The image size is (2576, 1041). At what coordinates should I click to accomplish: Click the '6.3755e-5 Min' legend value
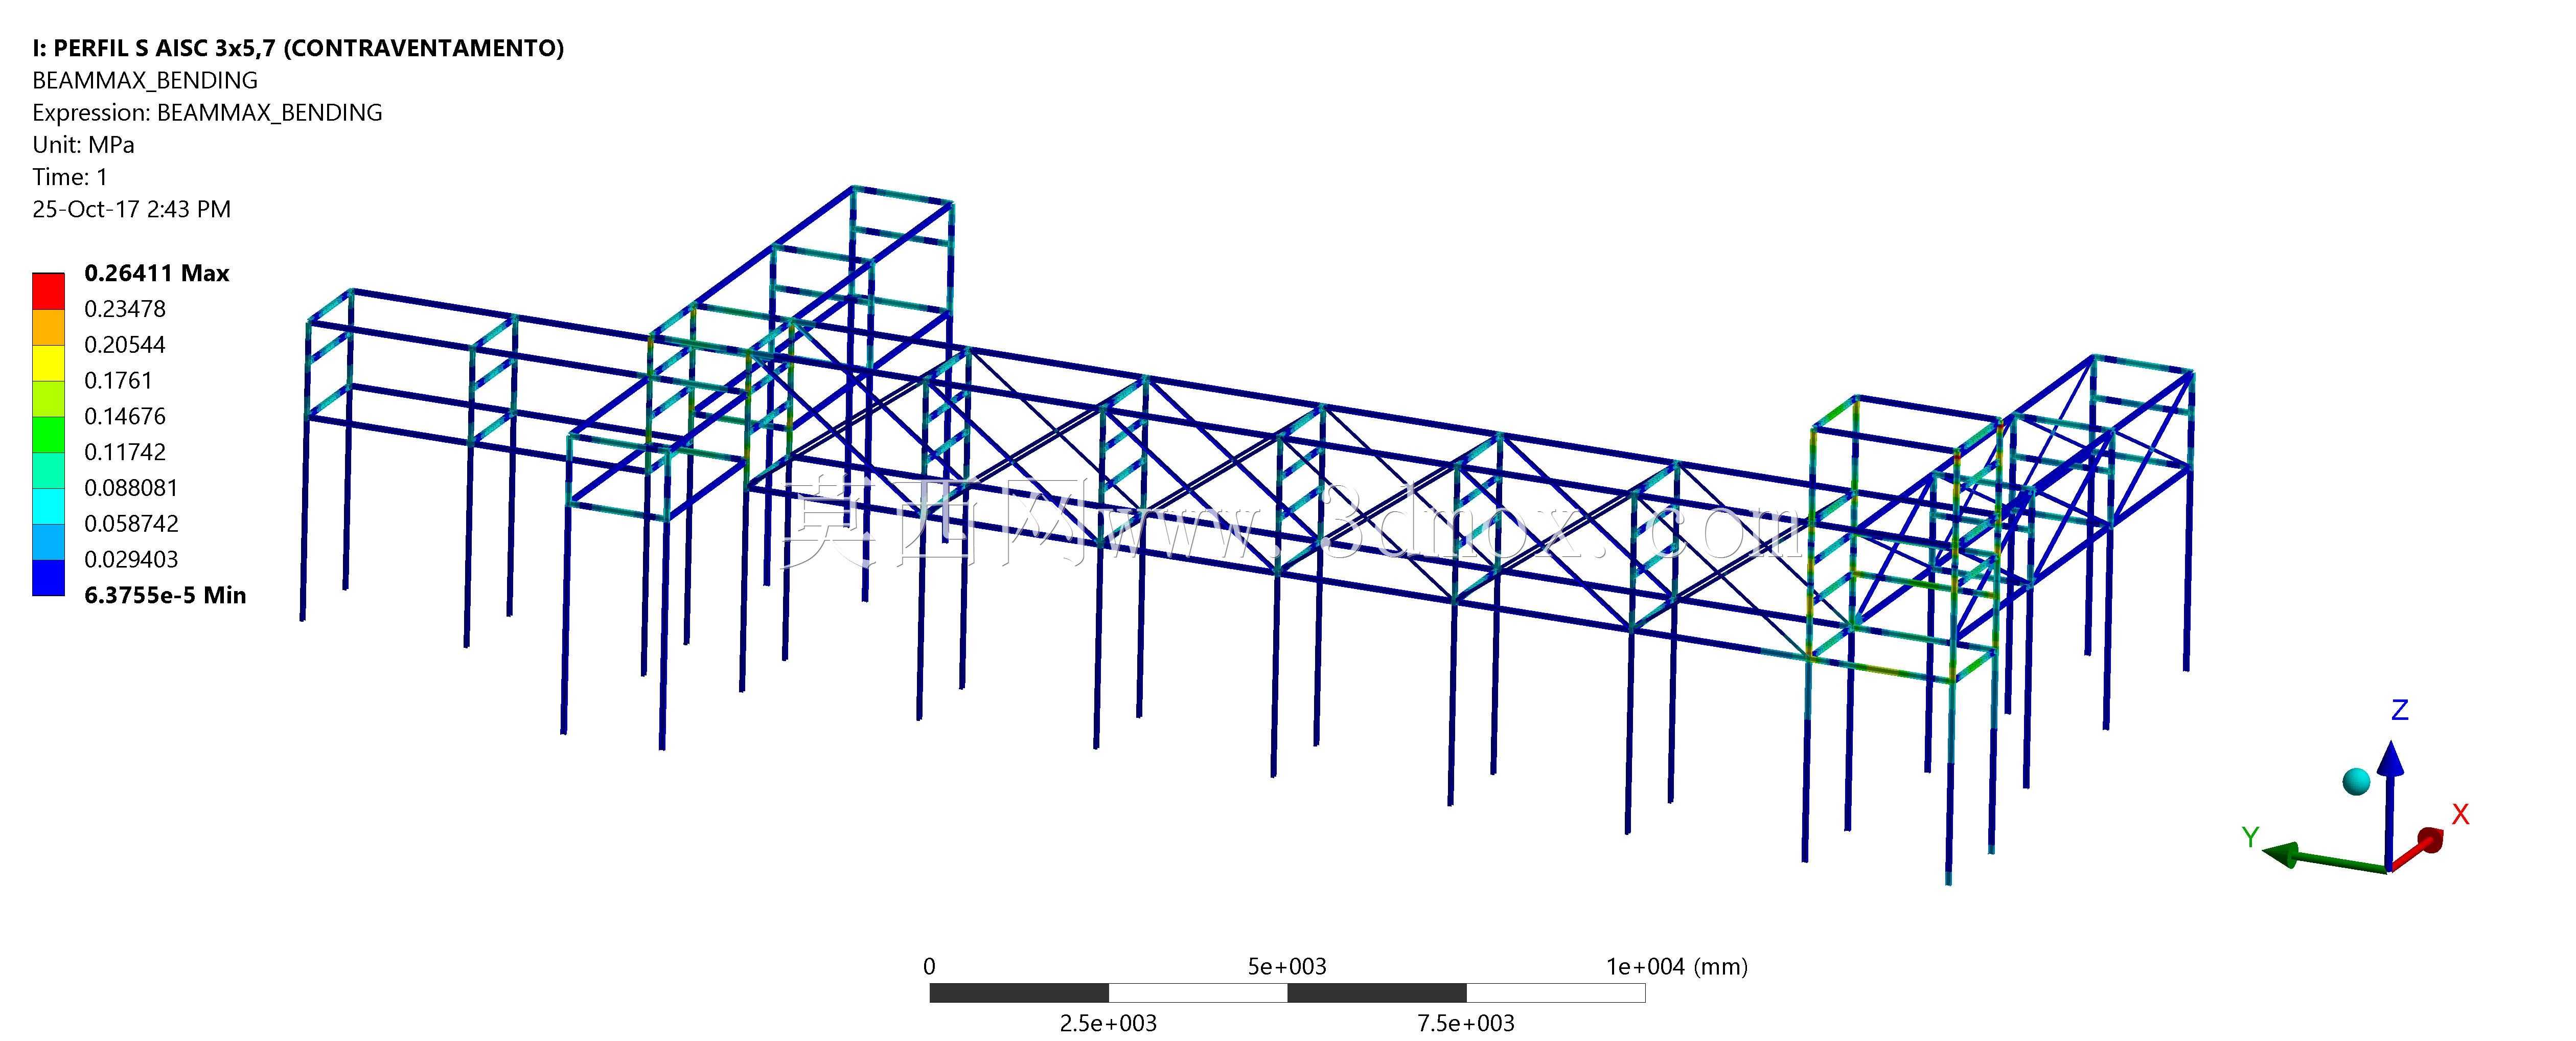coord(165,595)
